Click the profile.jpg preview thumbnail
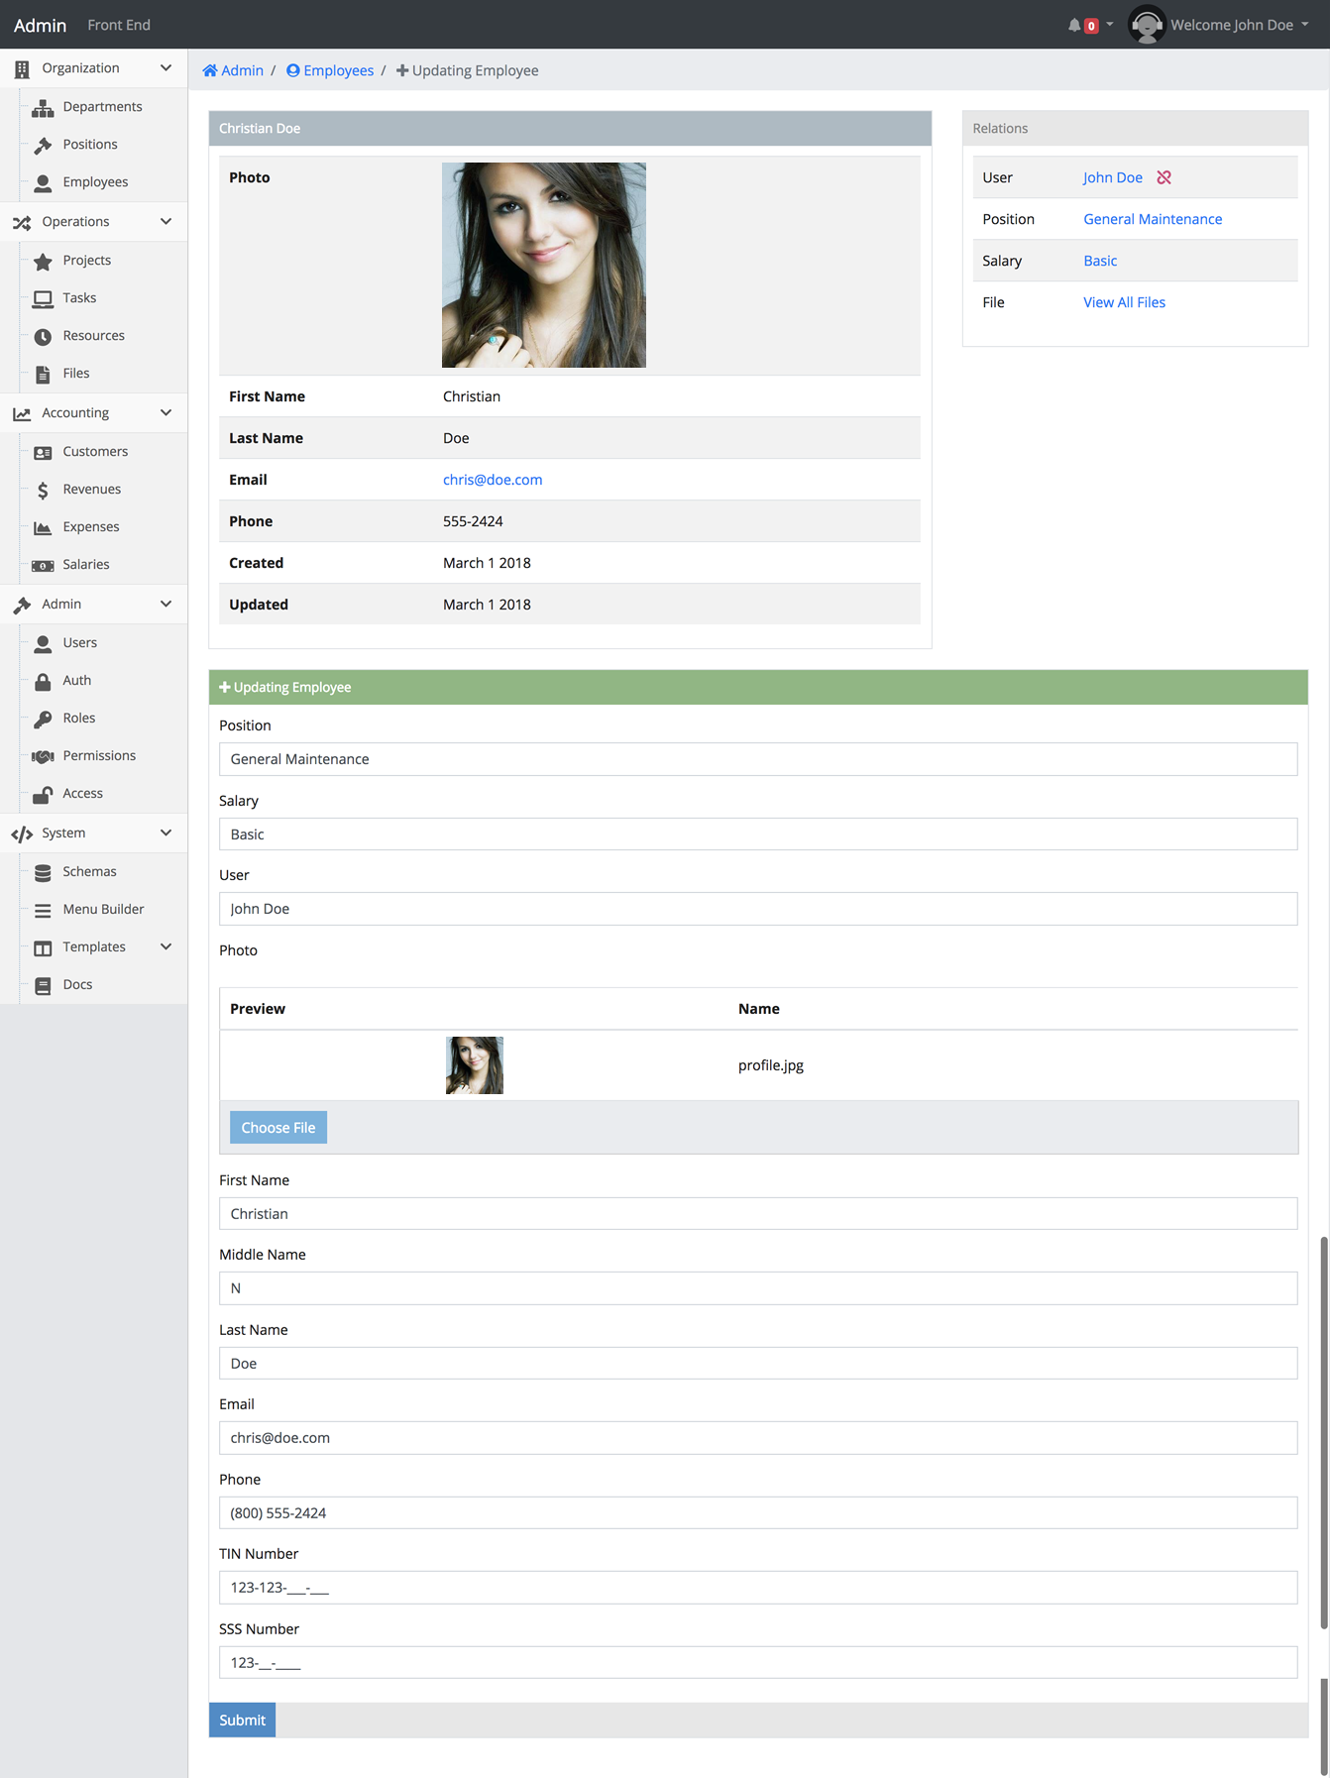This screenshot has height=1778, width=1330. 475,1065
